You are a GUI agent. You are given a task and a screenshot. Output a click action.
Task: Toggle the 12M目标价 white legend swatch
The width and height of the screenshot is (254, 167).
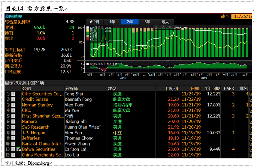(x=87, y=28)
